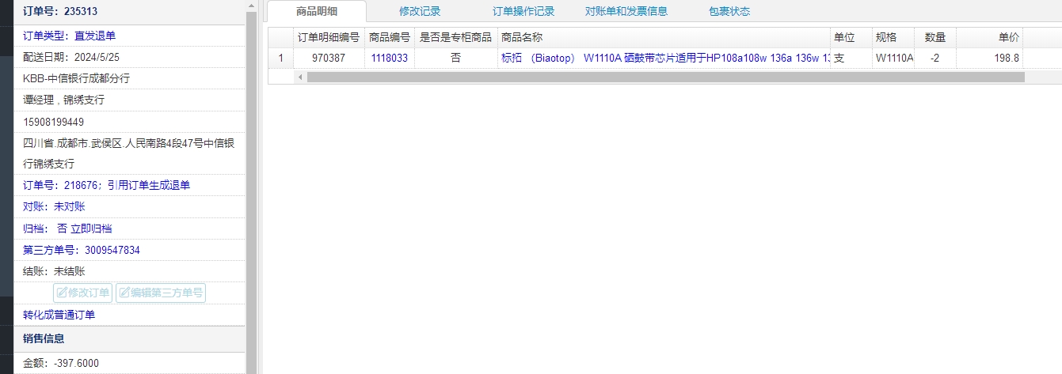Click contact 谭经理，锦绣支行
Viewport: 1062px width, 374px height.
click(63, 100)
